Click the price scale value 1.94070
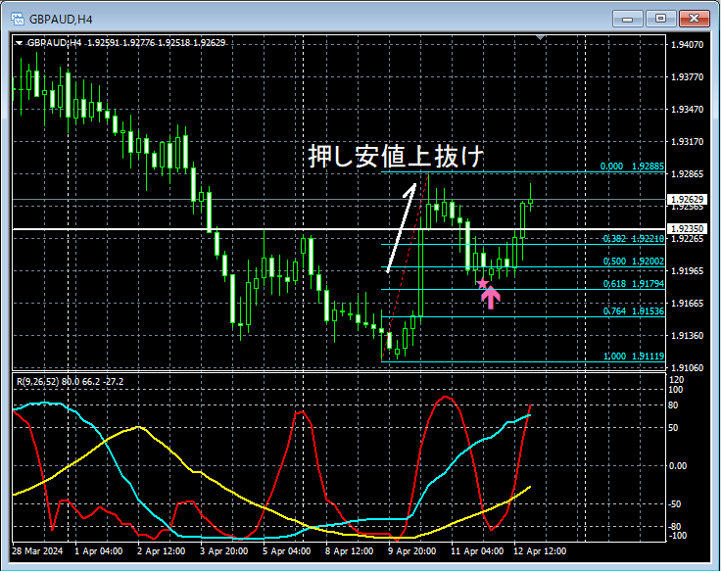 (687, 45)
